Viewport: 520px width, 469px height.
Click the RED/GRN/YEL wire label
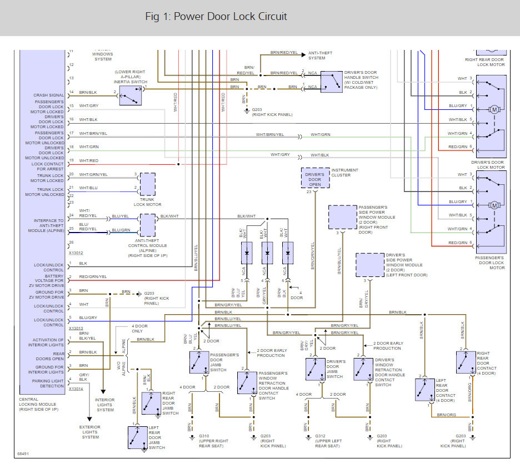click(93, 276)
